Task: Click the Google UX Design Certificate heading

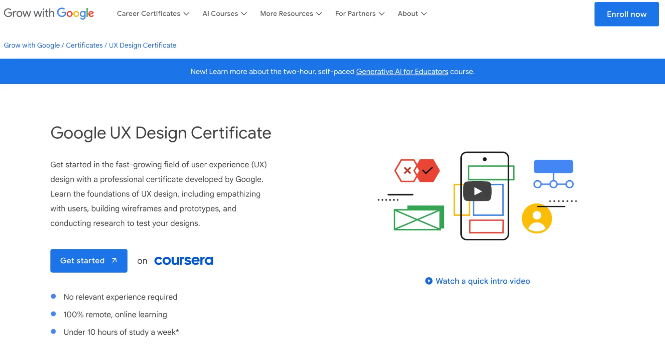Action: coord(161,133)
